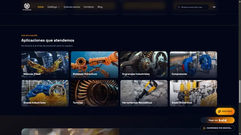Screen dimensions: 241x135
Task: Click the 'Ve directo a la línea' subtitle
Action: tap(47, 46)
